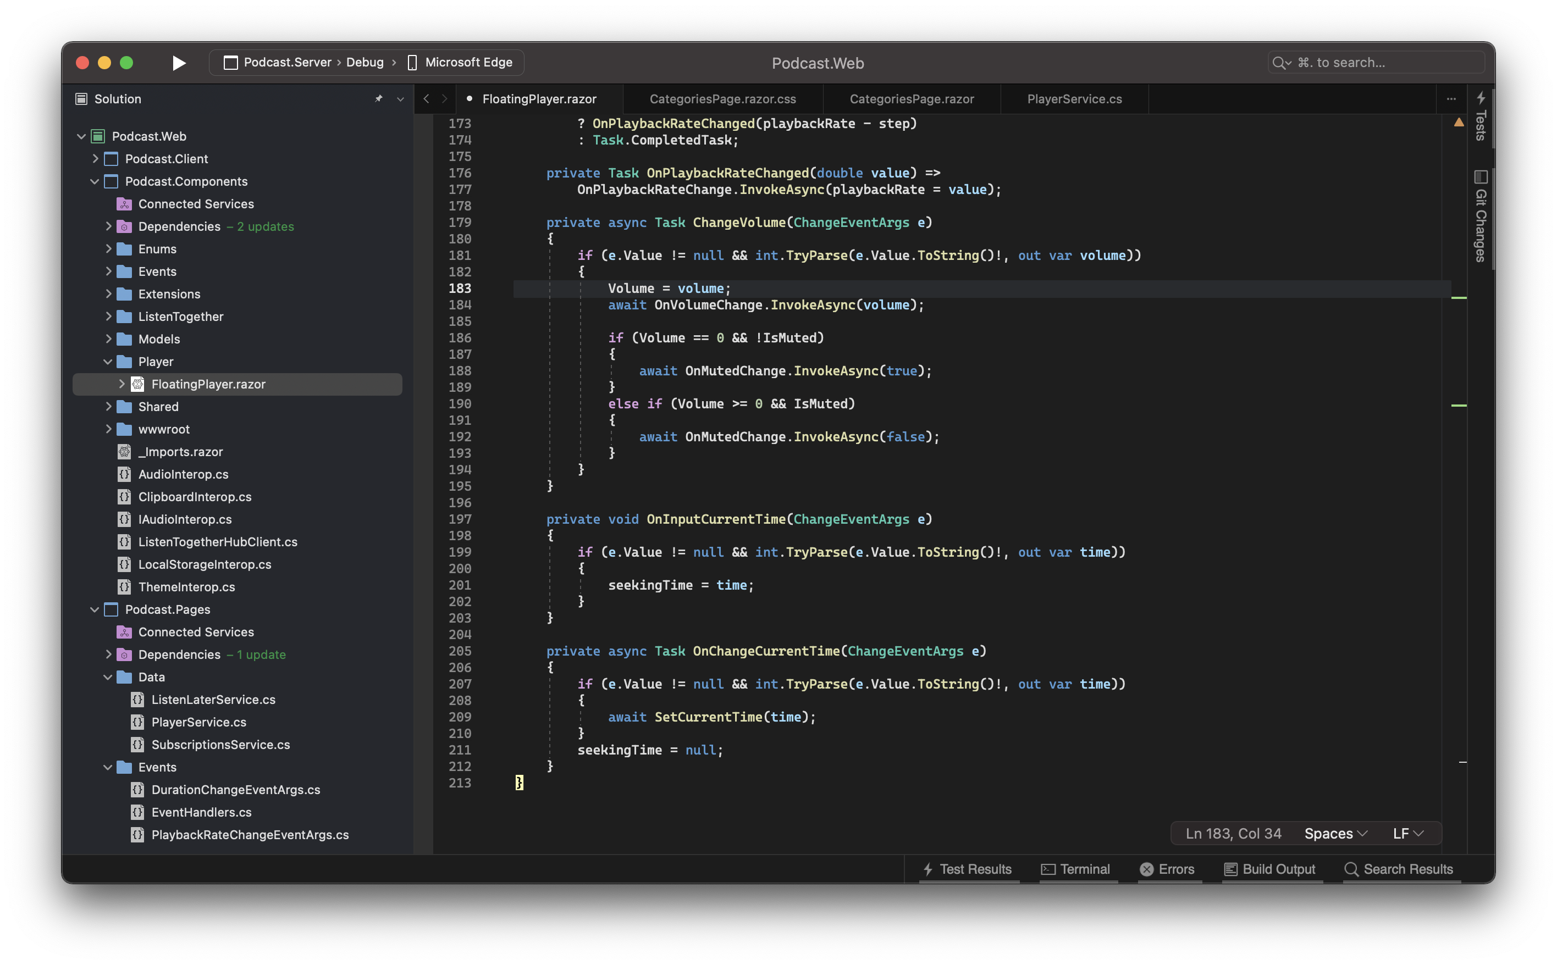Click the Dependencies icon with 1 update

(x=124, y=655)
